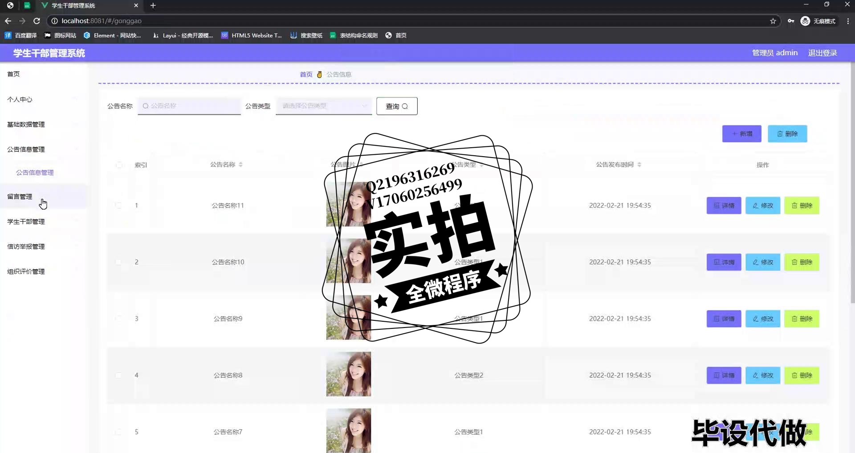Screen dimensions: 855x453
Task: Open the 公告类型 select dropdown
Action: [x=324, y=106]
